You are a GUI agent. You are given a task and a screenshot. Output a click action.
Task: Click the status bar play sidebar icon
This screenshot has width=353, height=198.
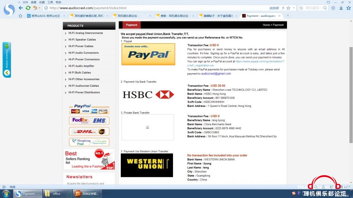click(x=4, y=187)
